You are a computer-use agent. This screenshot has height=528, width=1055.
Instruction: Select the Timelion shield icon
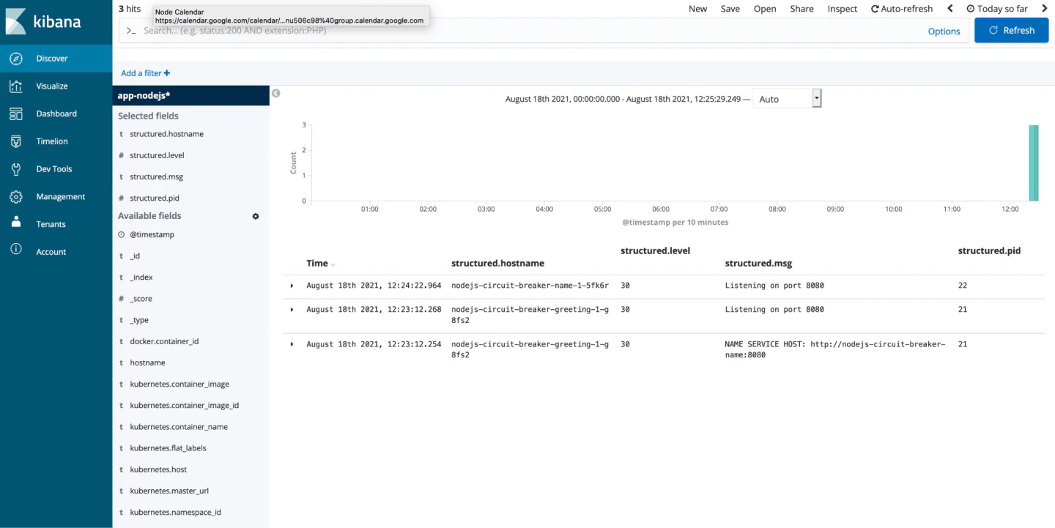point(16,141)
